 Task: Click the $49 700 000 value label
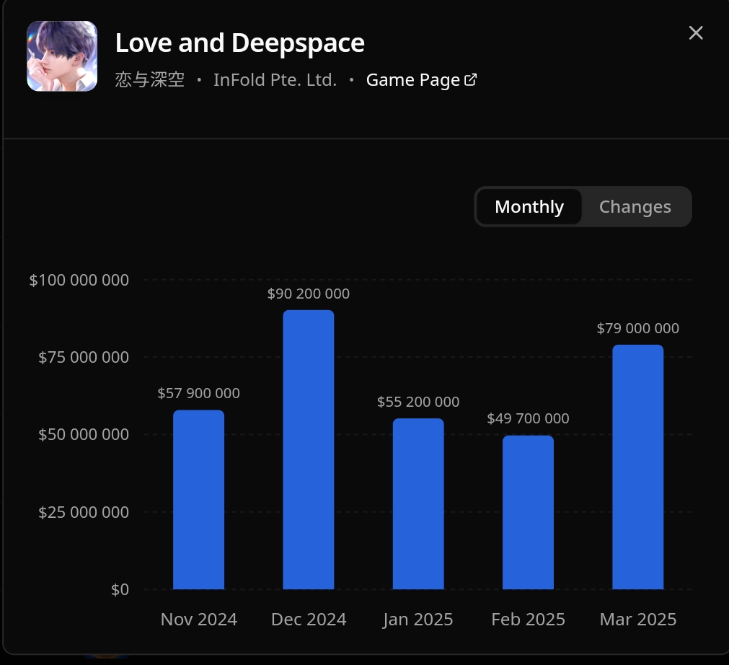tap(528, 418)
